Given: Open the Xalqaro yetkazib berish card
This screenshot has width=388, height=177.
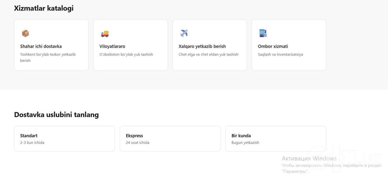Looking at the screenshot, I should (x=210, y=45).
